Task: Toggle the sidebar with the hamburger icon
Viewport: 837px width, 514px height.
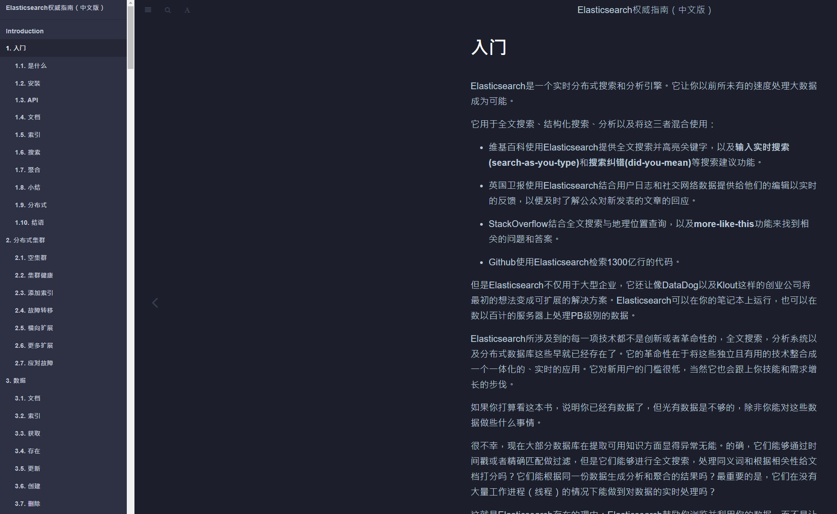Action: click(x=148, y=10)
